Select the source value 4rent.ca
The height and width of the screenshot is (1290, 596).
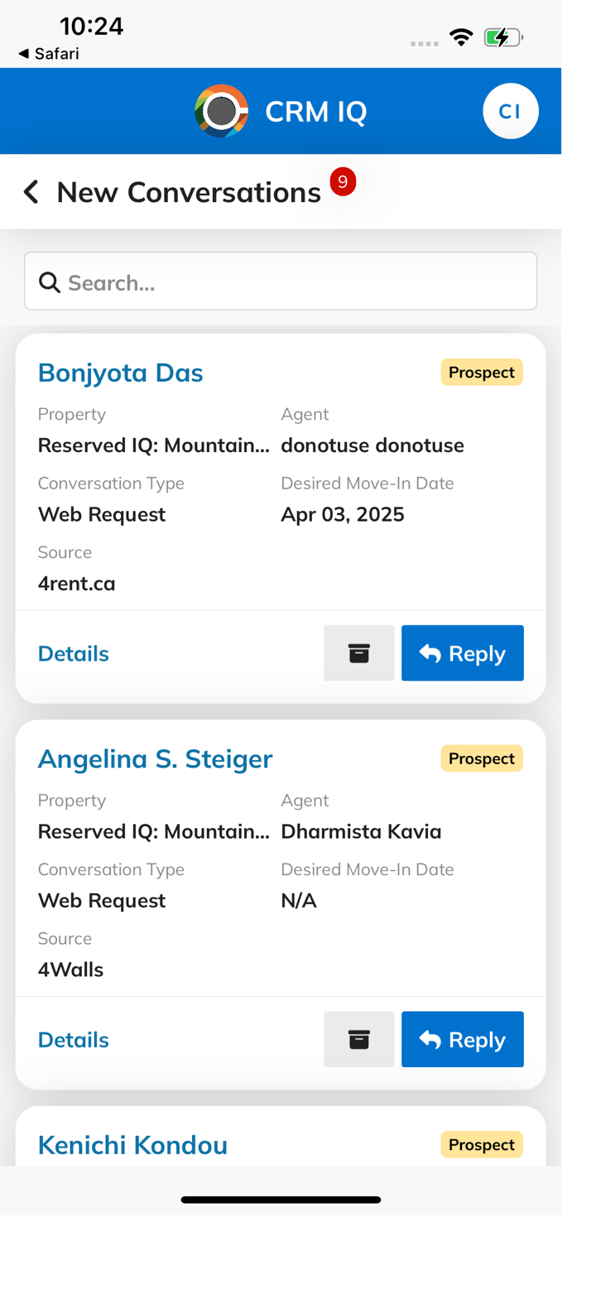click(x=77, y=584)
